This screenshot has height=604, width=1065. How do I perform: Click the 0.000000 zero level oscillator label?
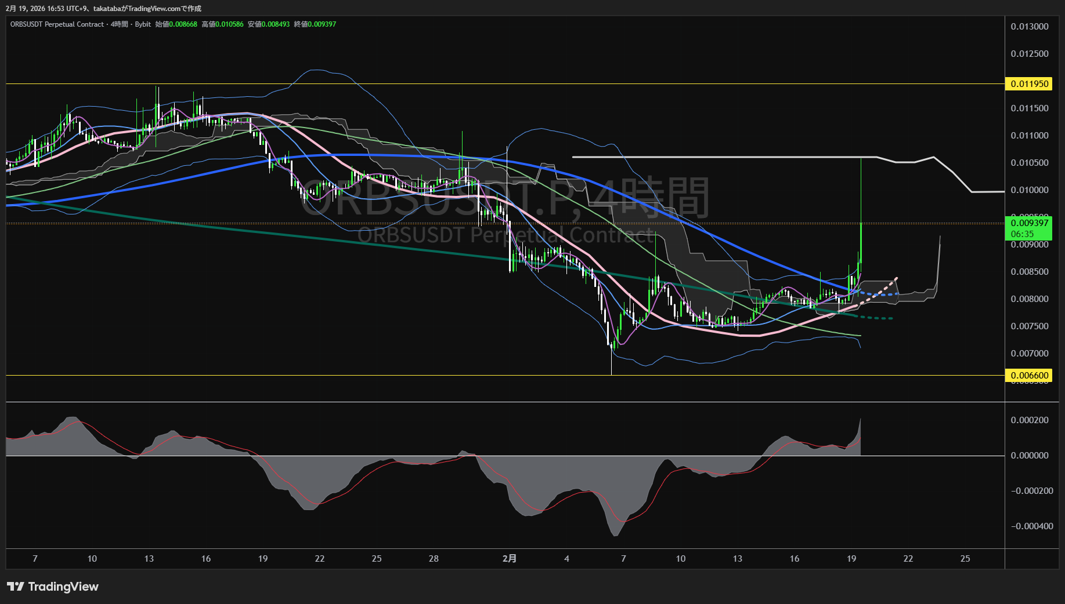coord(1029,456)
